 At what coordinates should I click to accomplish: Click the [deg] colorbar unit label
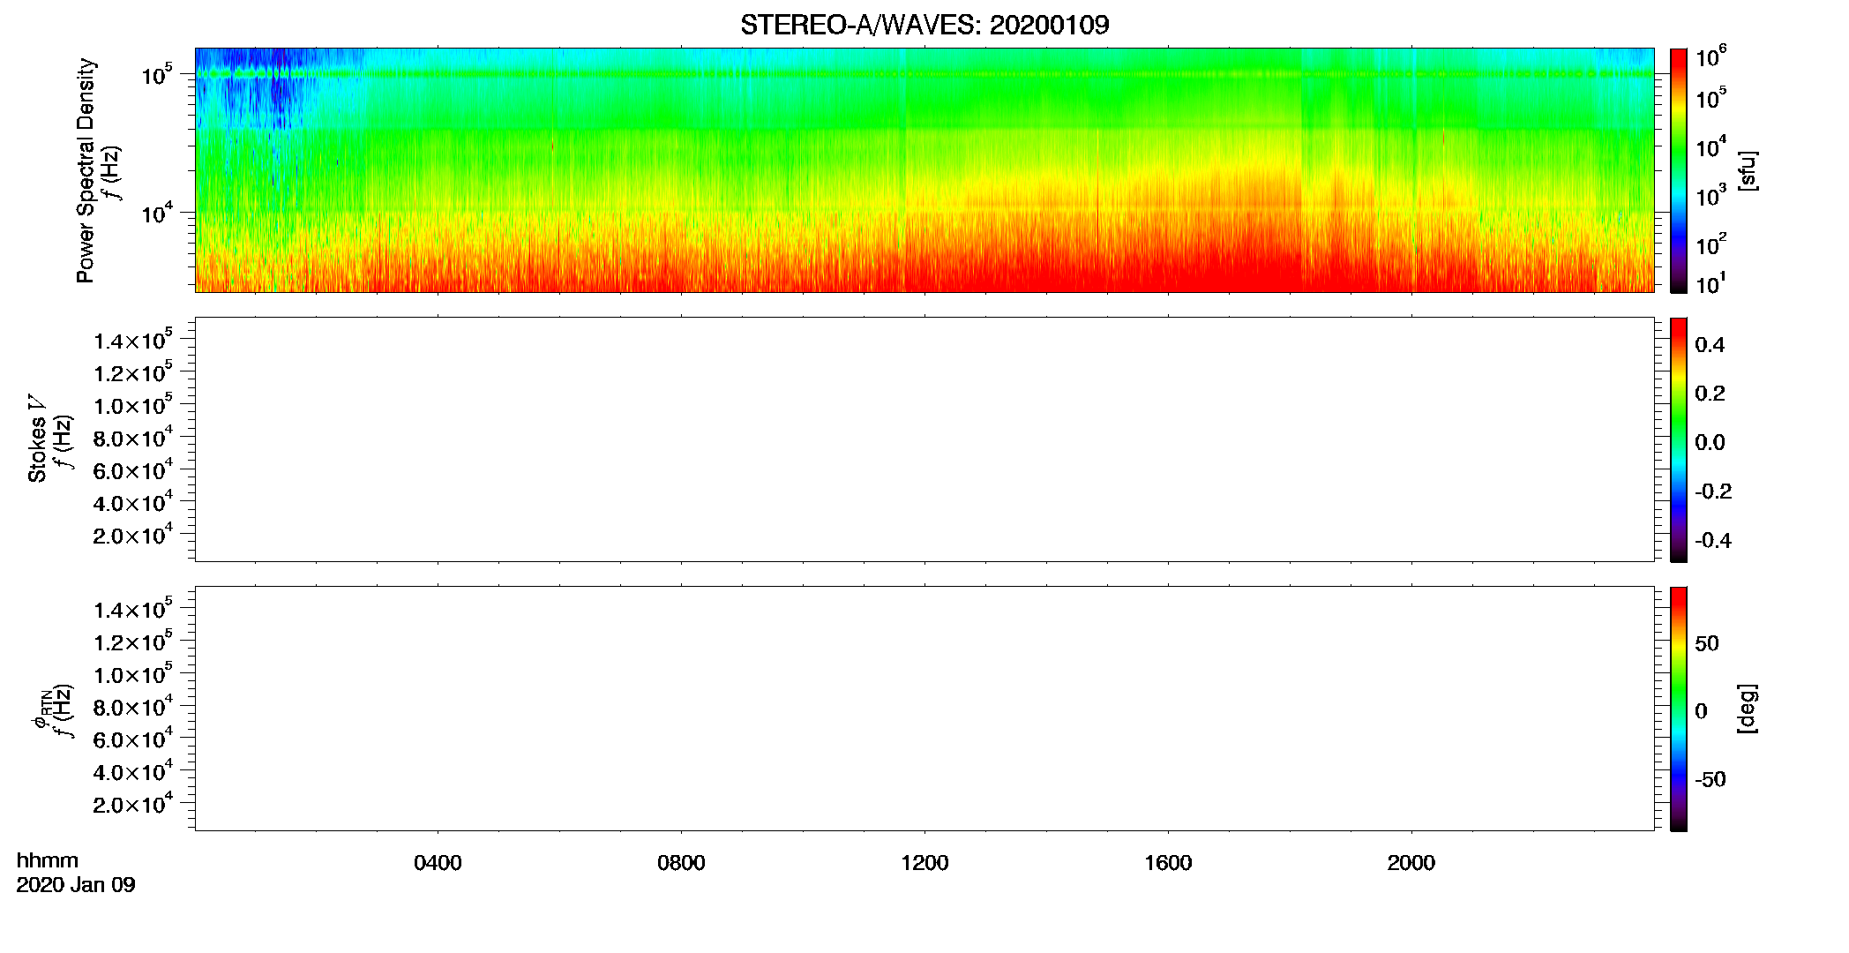(x=1747, y=709)
